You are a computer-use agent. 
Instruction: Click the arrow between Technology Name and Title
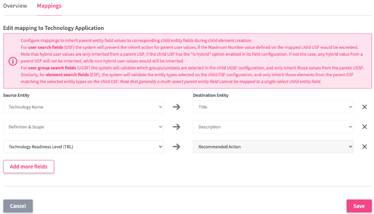point(177,107)
